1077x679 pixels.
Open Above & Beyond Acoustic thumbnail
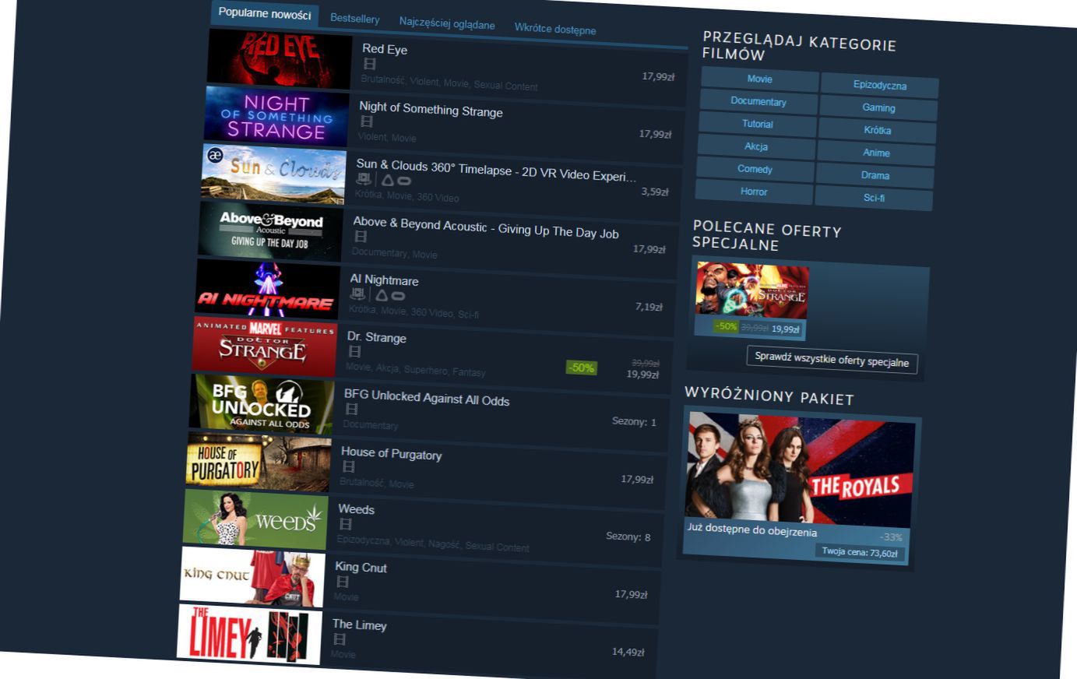click(271, 231)
